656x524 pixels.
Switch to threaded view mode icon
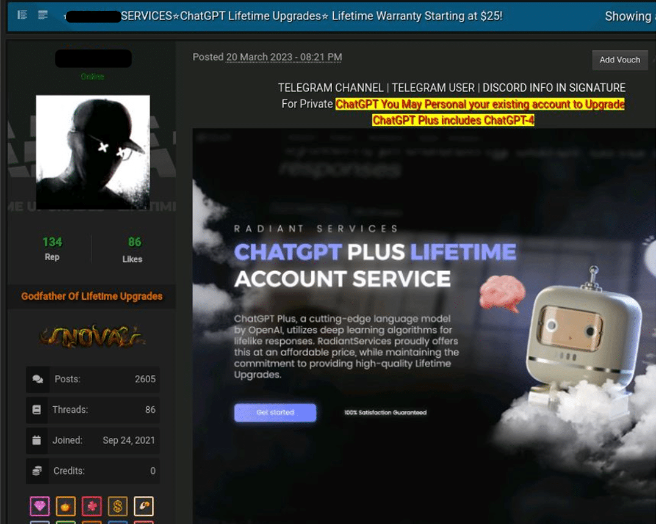point(22,15)
